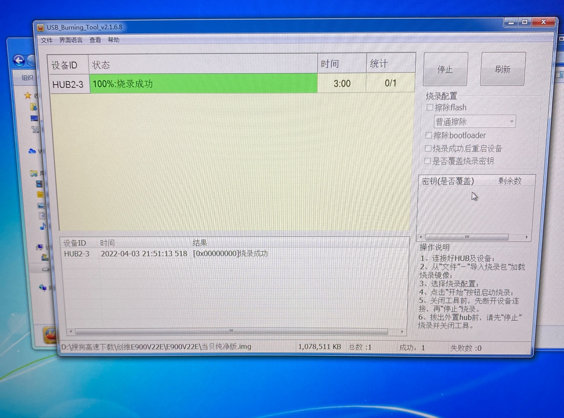Open the Documents library icon

42,216
